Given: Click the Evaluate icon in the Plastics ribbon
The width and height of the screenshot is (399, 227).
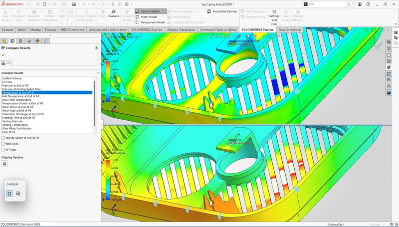Looking at the screenshot, I should tap(113, 12).
